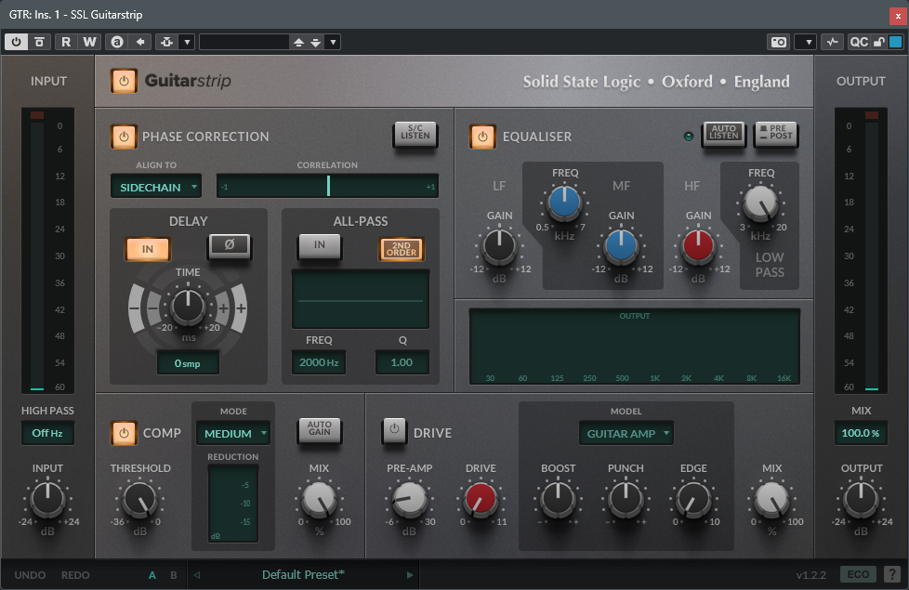Open help with the question mark icon
This screenshot has height=590, width=909.
(891, 575)
